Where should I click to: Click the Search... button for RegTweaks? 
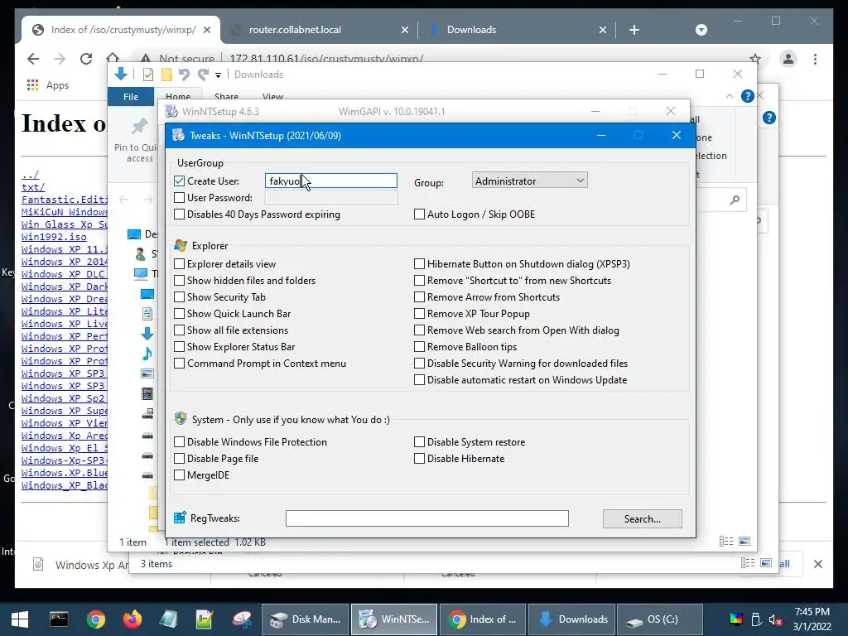[643, 518]
